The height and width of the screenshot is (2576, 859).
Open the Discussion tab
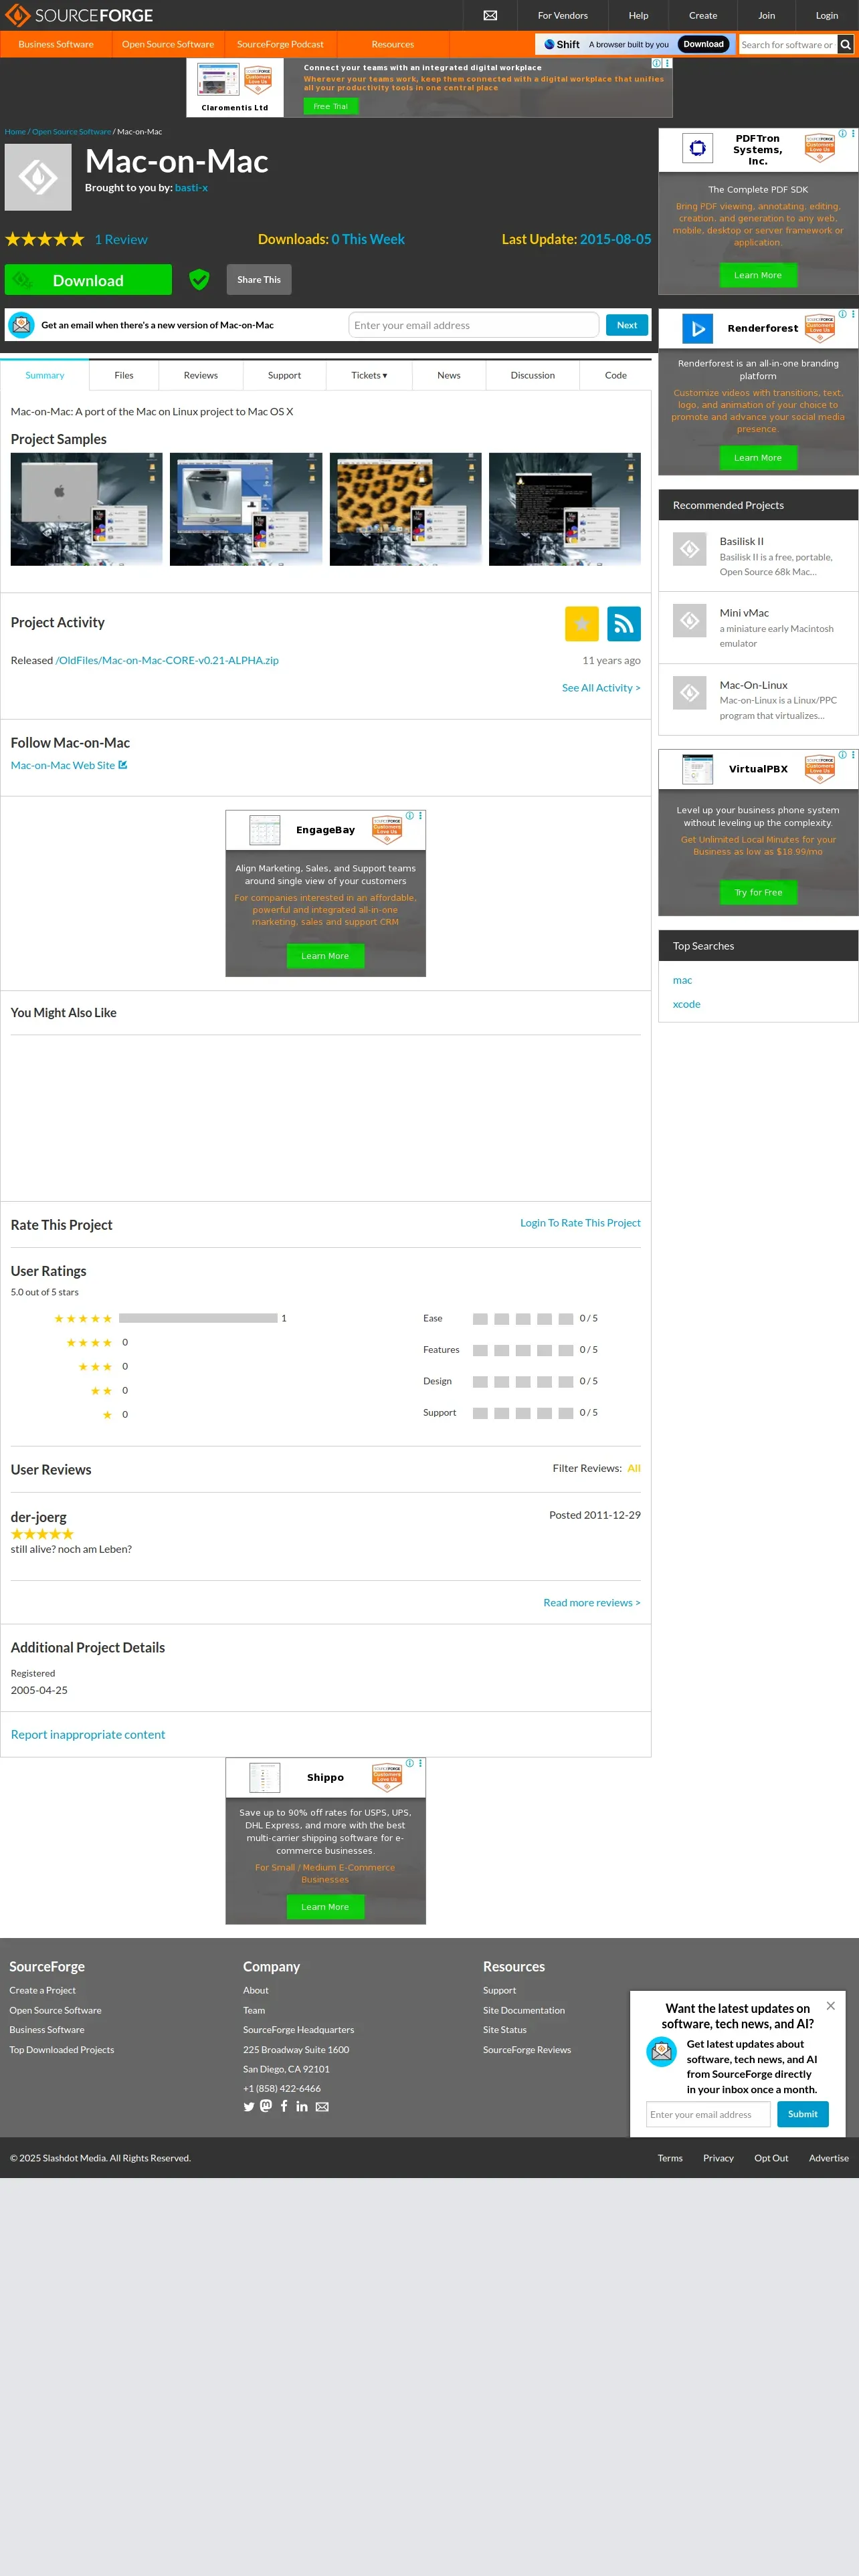(x=533, y=375)
